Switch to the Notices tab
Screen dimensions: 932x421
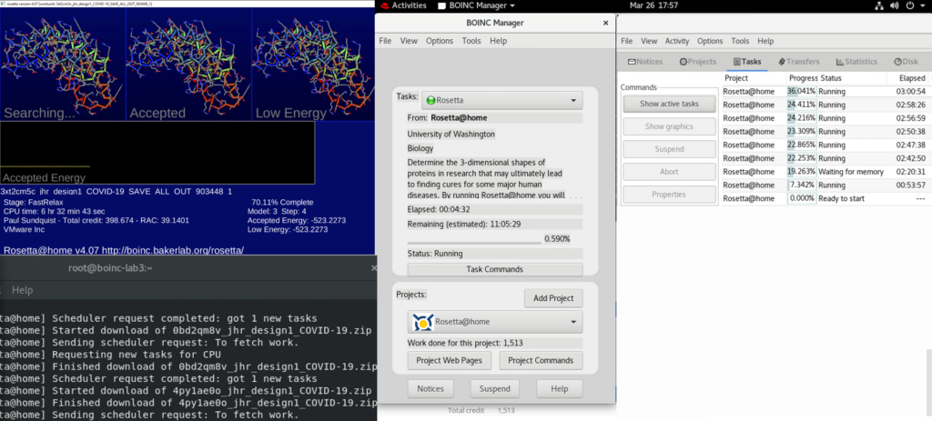[x=645, y=62]
